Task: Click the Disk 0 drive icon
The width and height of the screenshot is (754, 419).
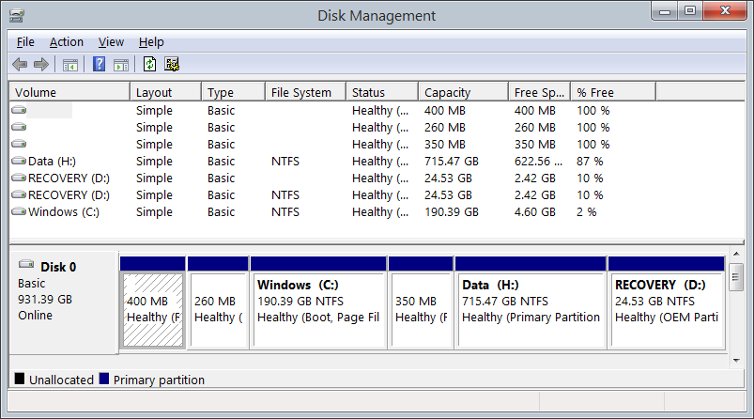Action: (26, 264)
